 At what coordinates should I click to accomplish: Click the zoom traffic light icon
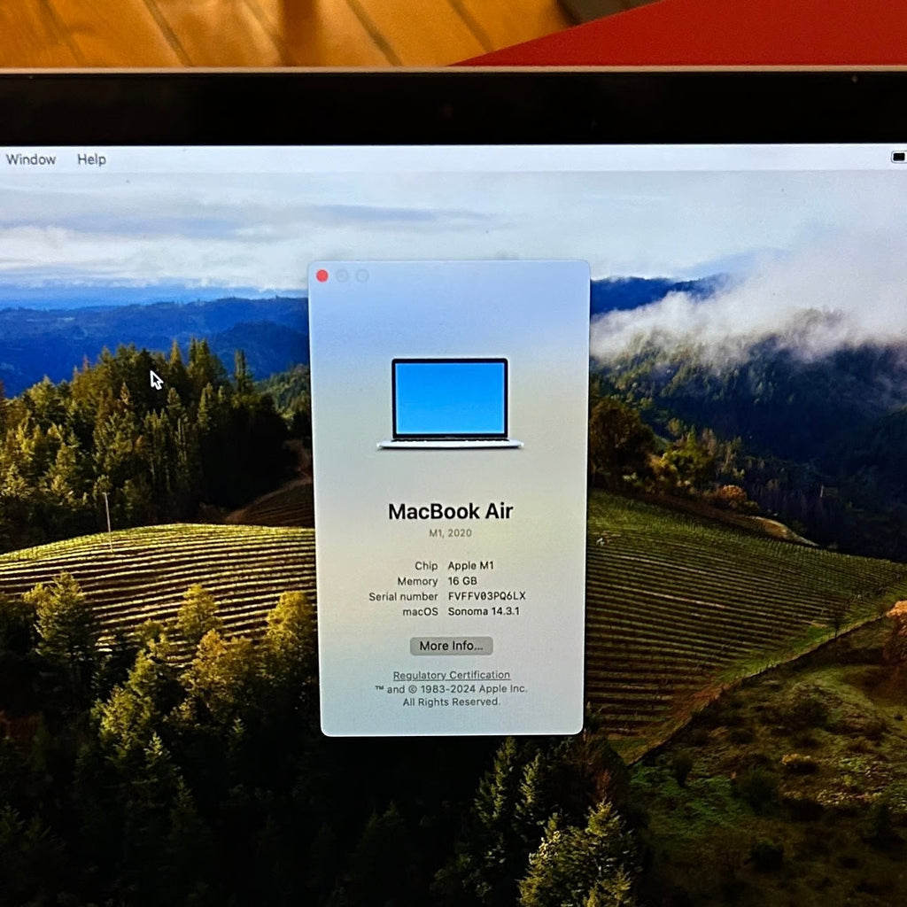[363, 275]
